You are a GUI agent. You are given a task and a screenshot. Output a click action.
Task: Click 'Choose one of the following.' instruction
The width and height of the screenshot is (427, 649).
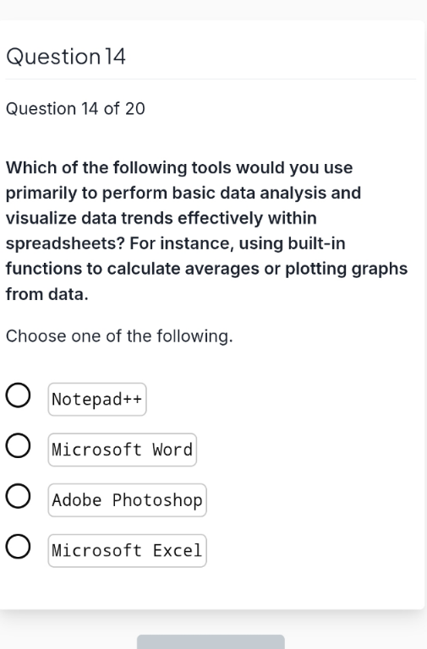119,336
